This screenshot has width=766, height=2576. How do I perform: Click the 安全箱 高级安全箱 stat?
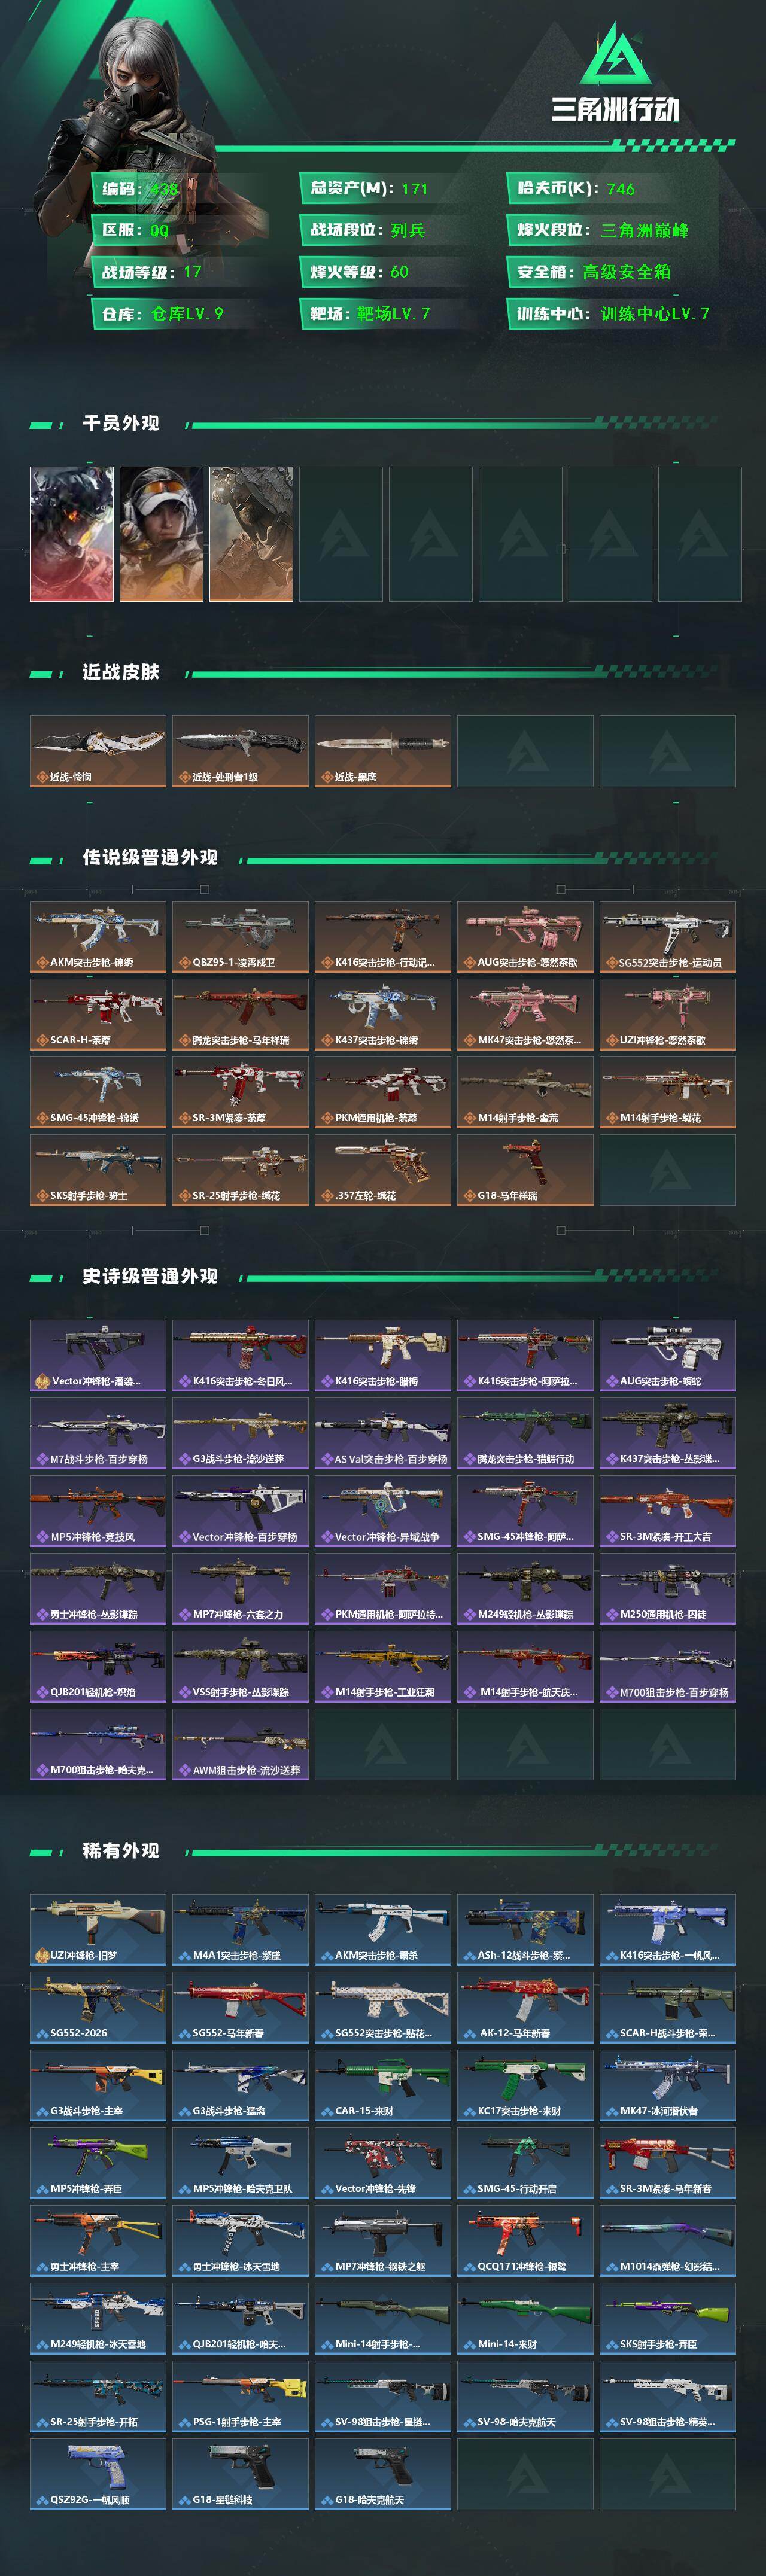(594, 272)
